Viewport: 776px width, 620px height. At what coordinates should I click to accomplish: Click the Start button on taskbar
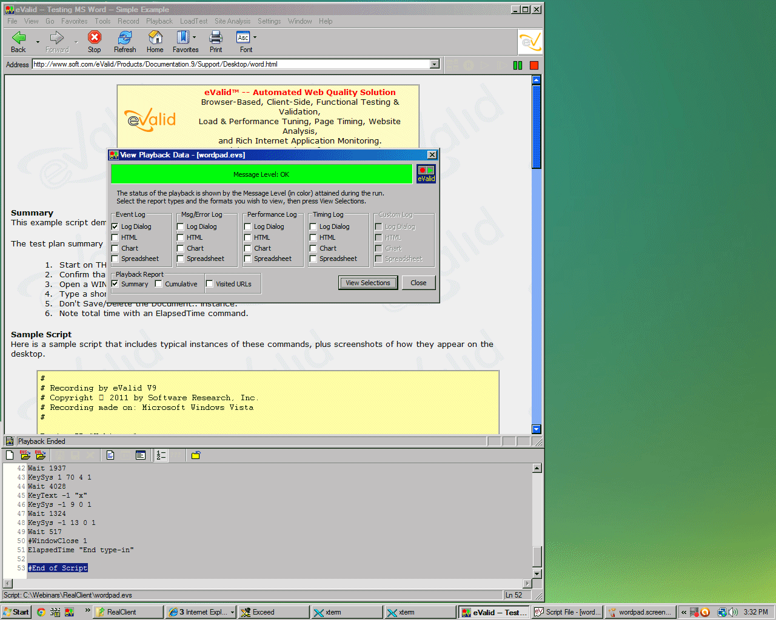(x=16, y=612)
